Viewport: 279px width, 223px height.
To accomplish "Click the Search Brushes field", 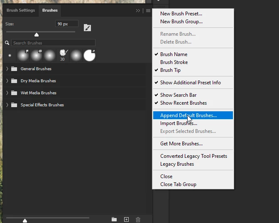I will pyautogui.click(x=54, y=43).
